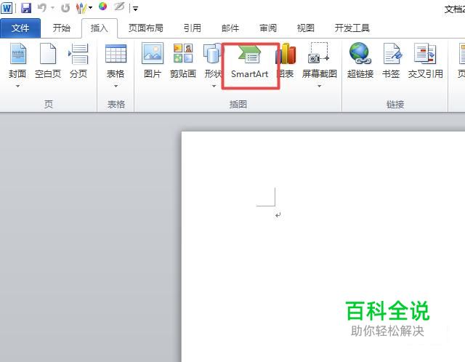Redo or repeat the last action
Screen dimensions: 465x362
tap(65, 8)
